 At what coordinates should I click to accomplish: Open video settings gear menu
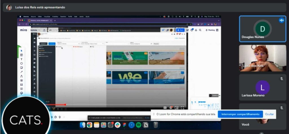[171, 107]
